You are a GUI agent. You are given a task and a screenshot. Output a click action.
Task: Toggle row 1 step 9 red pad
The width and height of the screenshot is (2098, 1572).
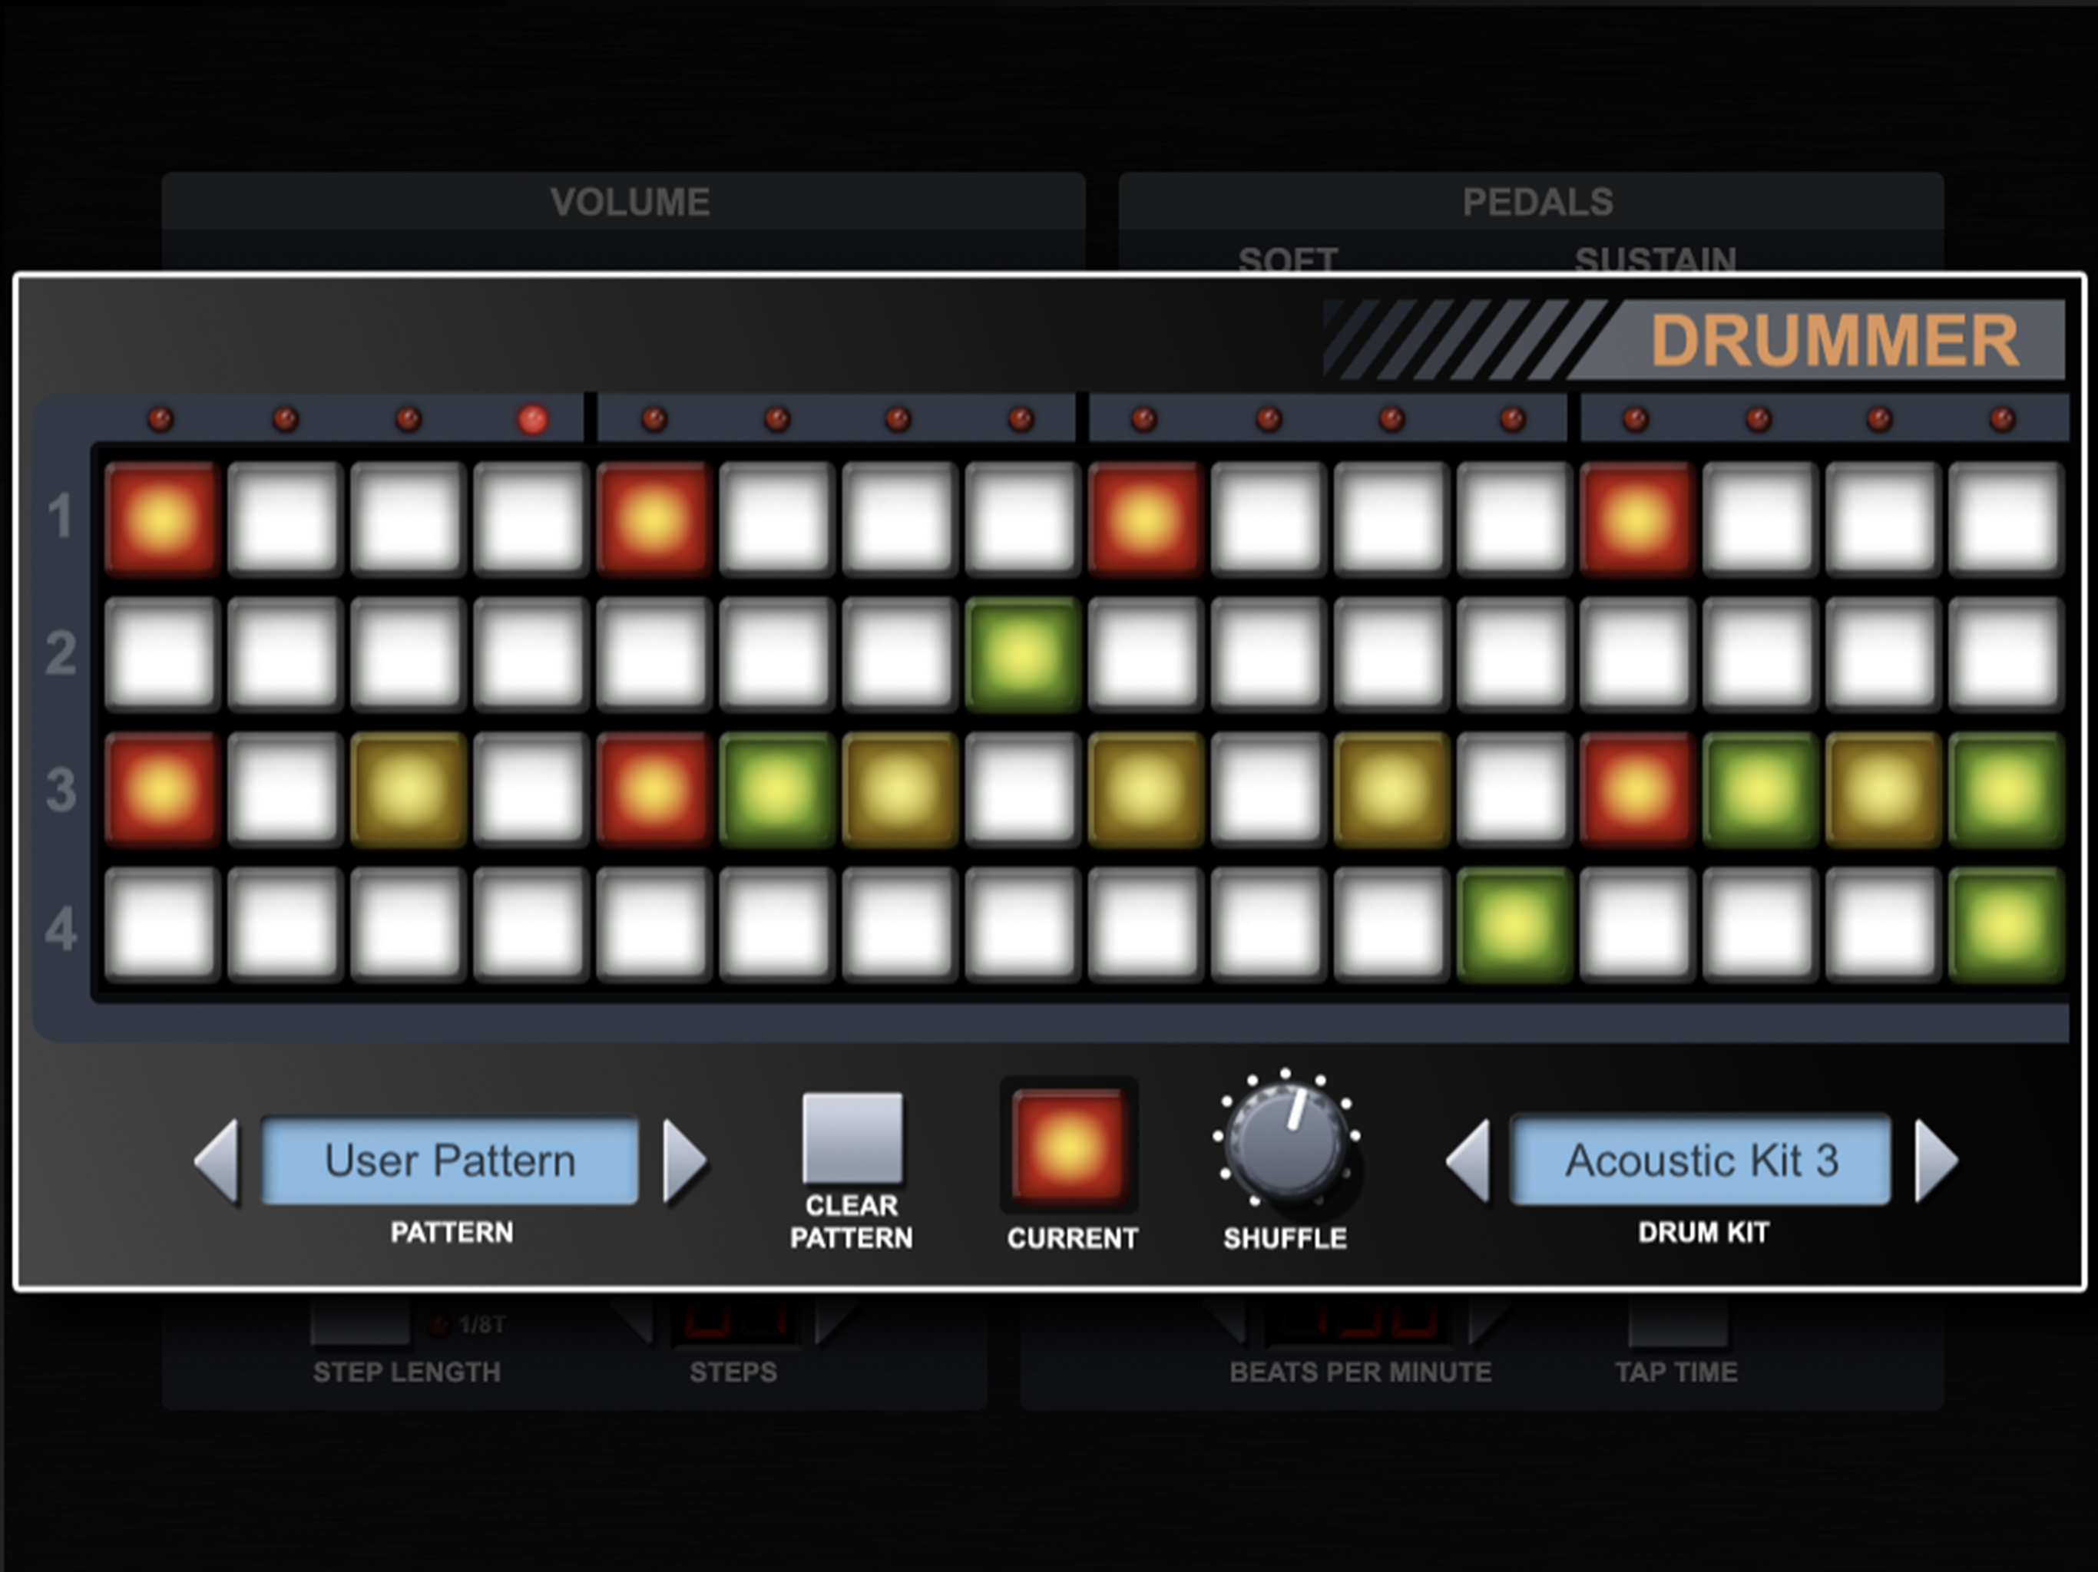(1146, 520)
